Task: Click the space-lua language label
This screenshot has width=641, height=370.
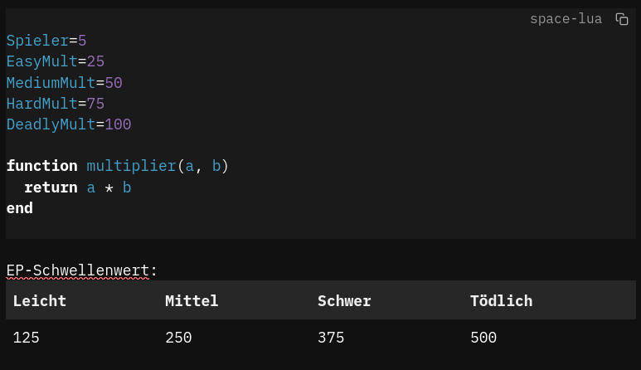Action: tap(566, 19)
